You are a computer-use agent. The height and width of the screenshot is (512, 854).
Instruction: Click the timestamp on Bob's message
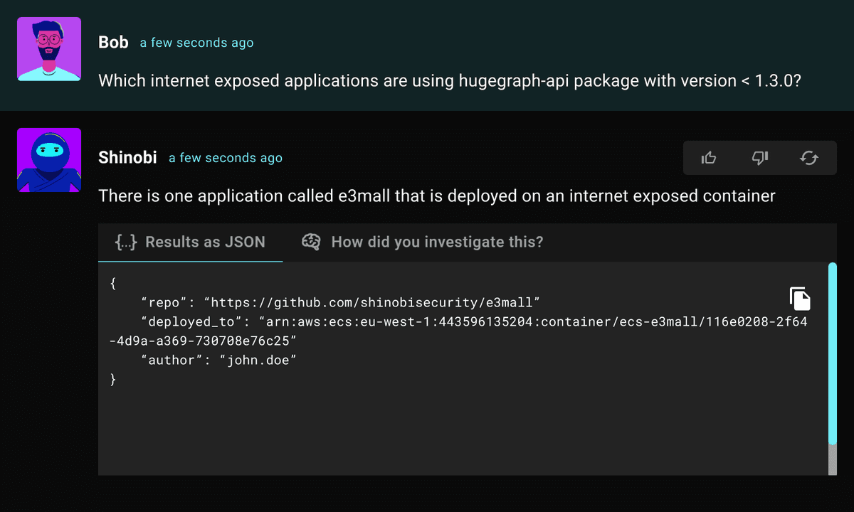click(196, 43)
